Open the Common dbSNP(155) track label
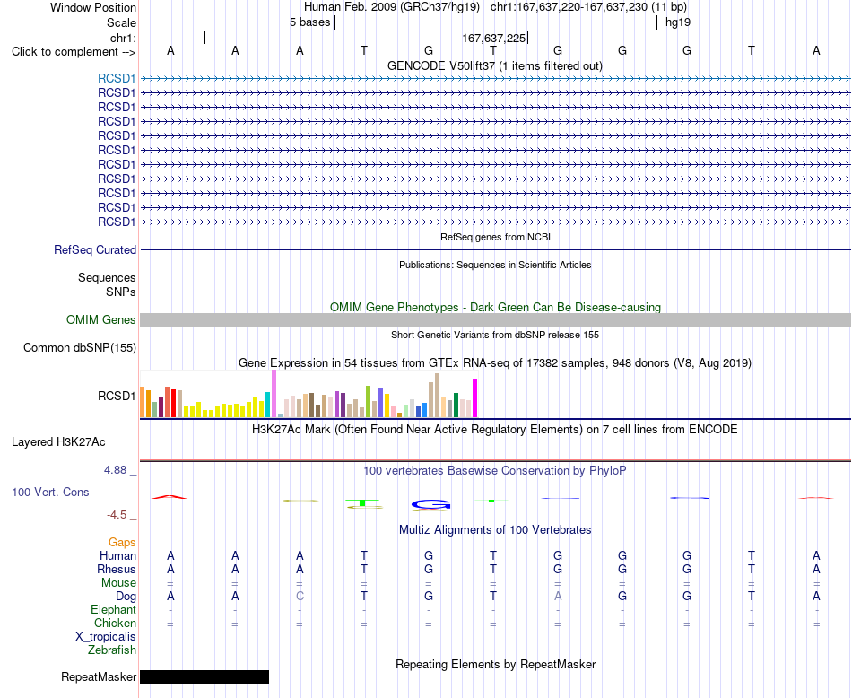Screen dimensions: 852x698 click(79, 347)
